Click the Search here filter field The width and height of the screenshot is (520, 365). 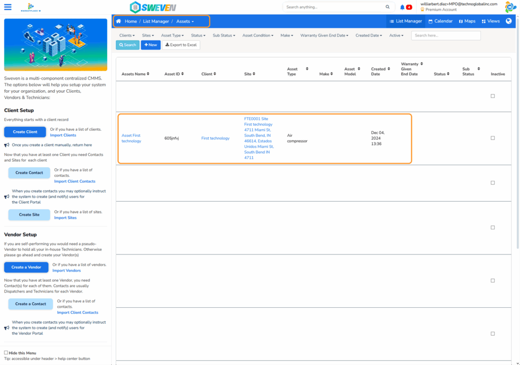tap(446, 35)
